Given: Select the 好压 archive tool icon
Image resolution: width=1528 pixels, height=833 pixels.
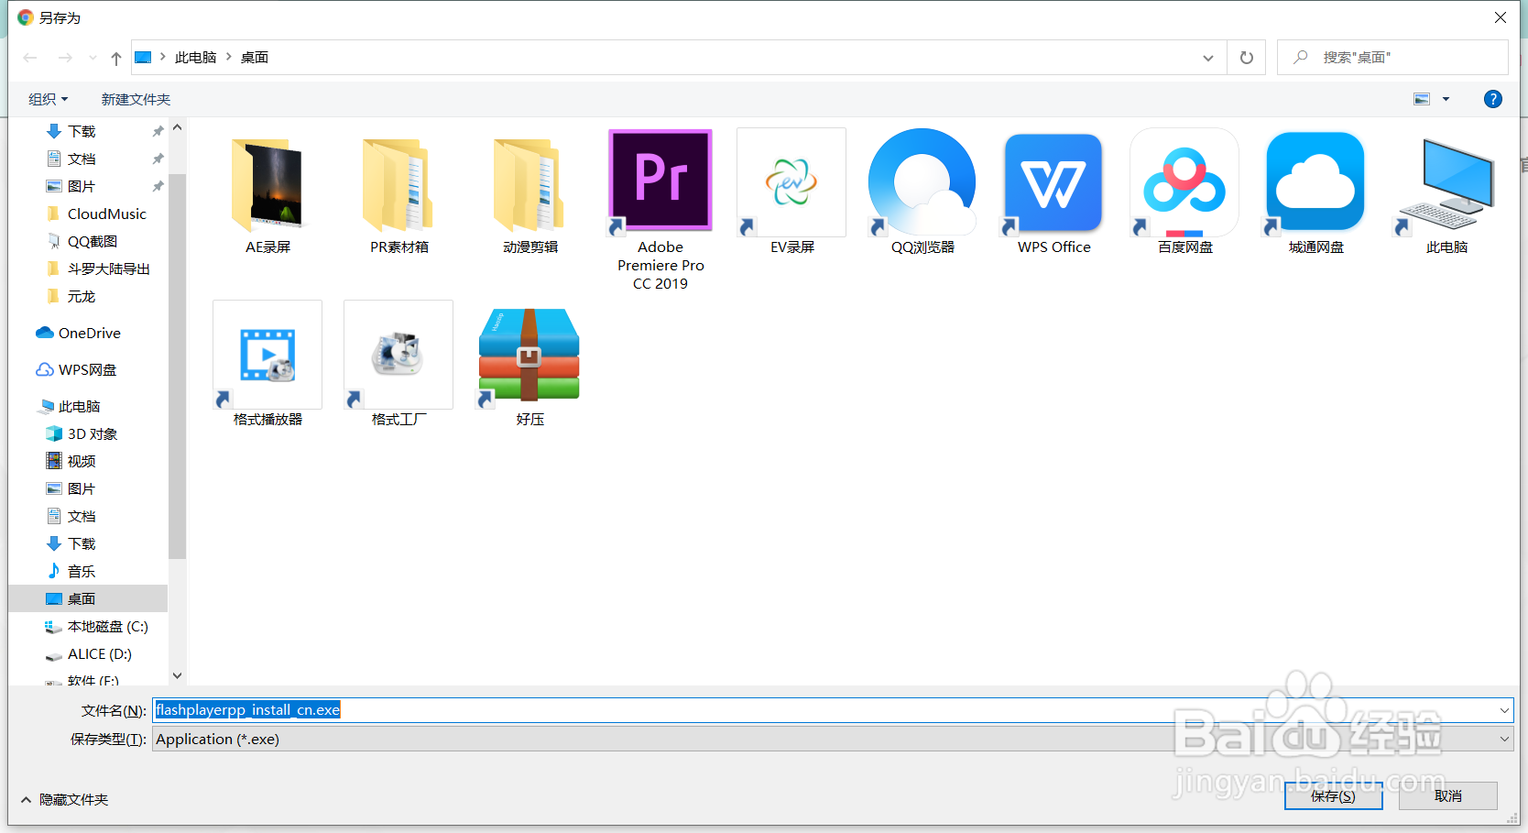Looking at the screenshot, I should point(529,355).
